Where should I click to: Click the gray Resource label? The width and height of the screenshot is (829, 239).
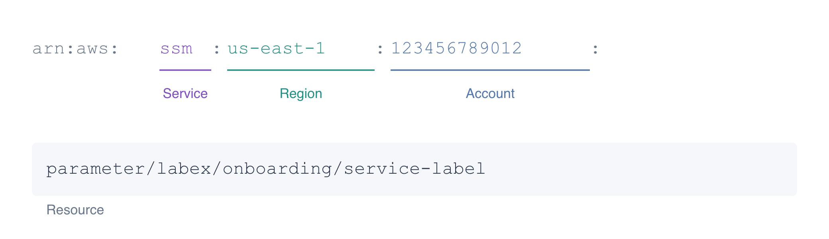[x=75, y=210]
